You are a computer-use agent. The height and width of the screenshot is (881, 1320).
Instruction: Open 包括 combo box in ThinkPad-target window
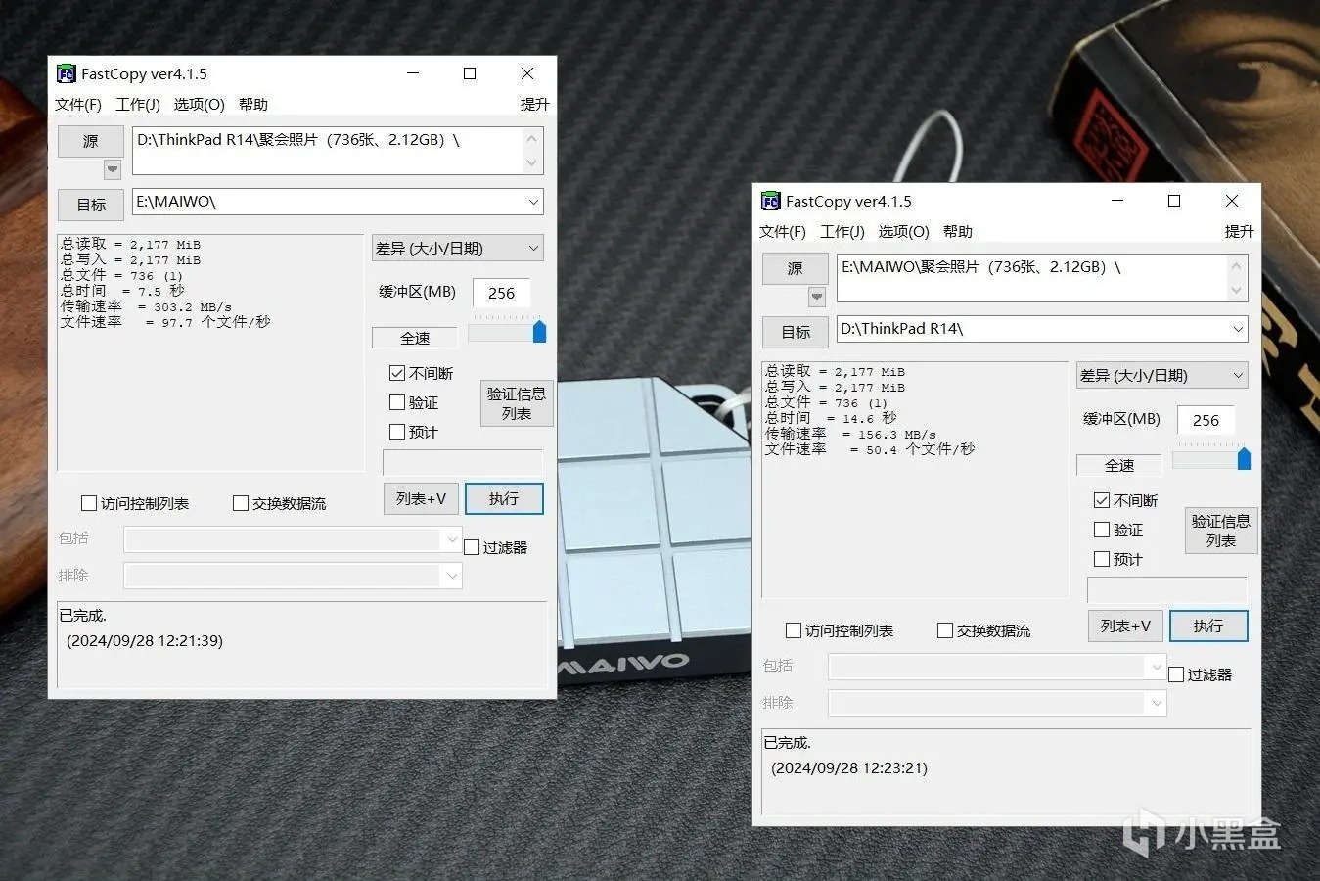[x=997, y=667]
